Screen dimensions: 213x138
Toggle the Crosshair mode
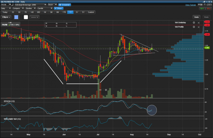pos(65,5)
